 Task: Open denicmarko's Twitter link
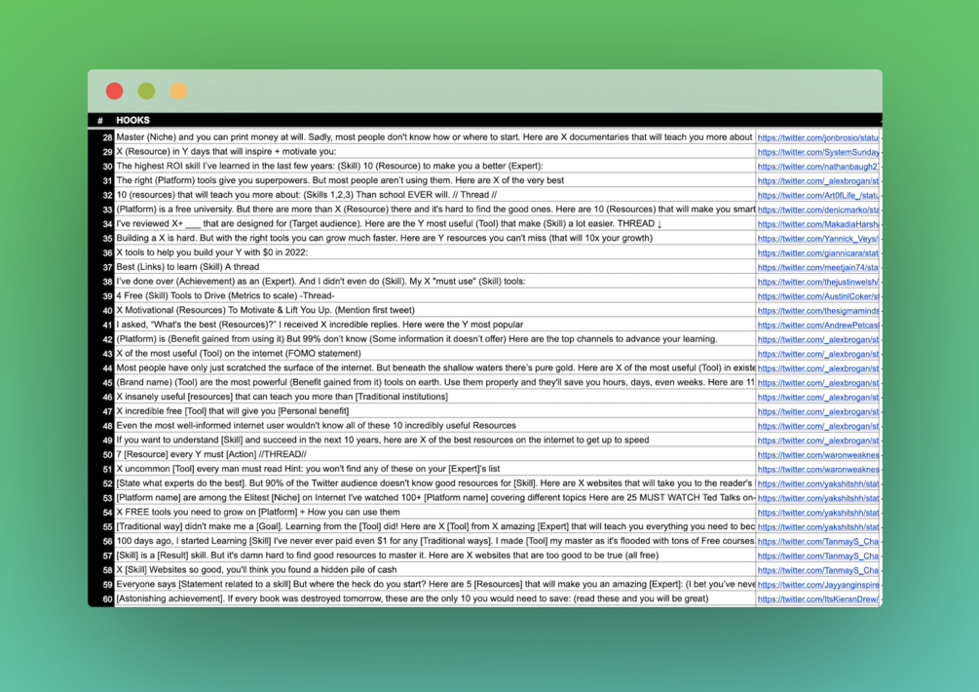[x=818, y=210]
